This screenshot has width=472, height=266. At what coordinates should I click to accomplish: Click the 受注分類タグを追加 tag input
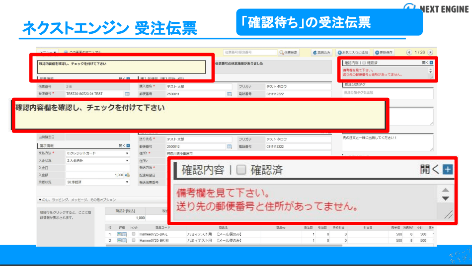click(388, 93)
